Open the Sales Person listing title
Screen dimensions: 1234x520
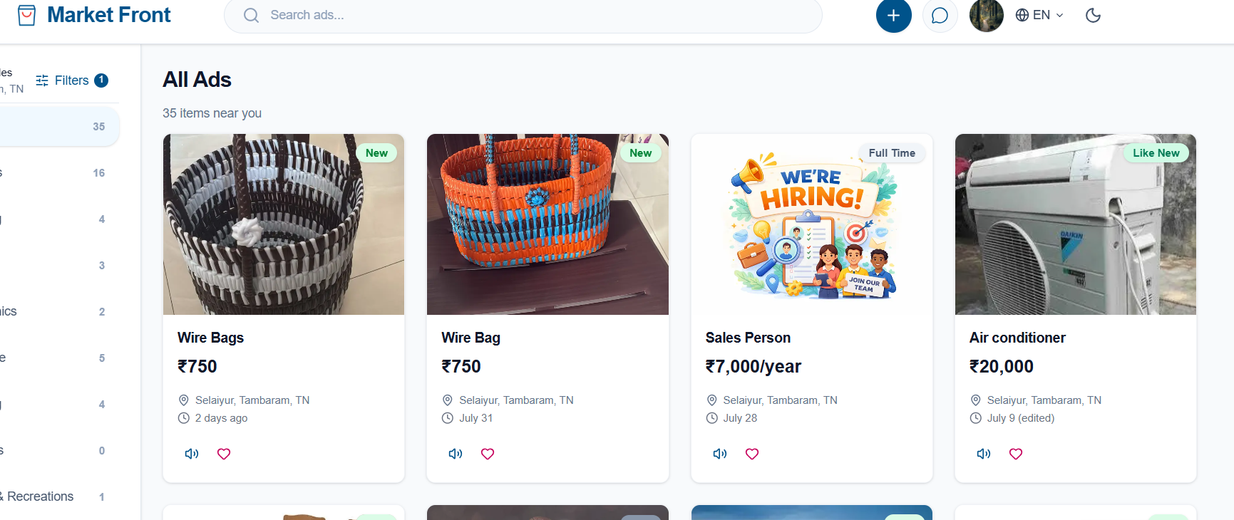[748, 338]
